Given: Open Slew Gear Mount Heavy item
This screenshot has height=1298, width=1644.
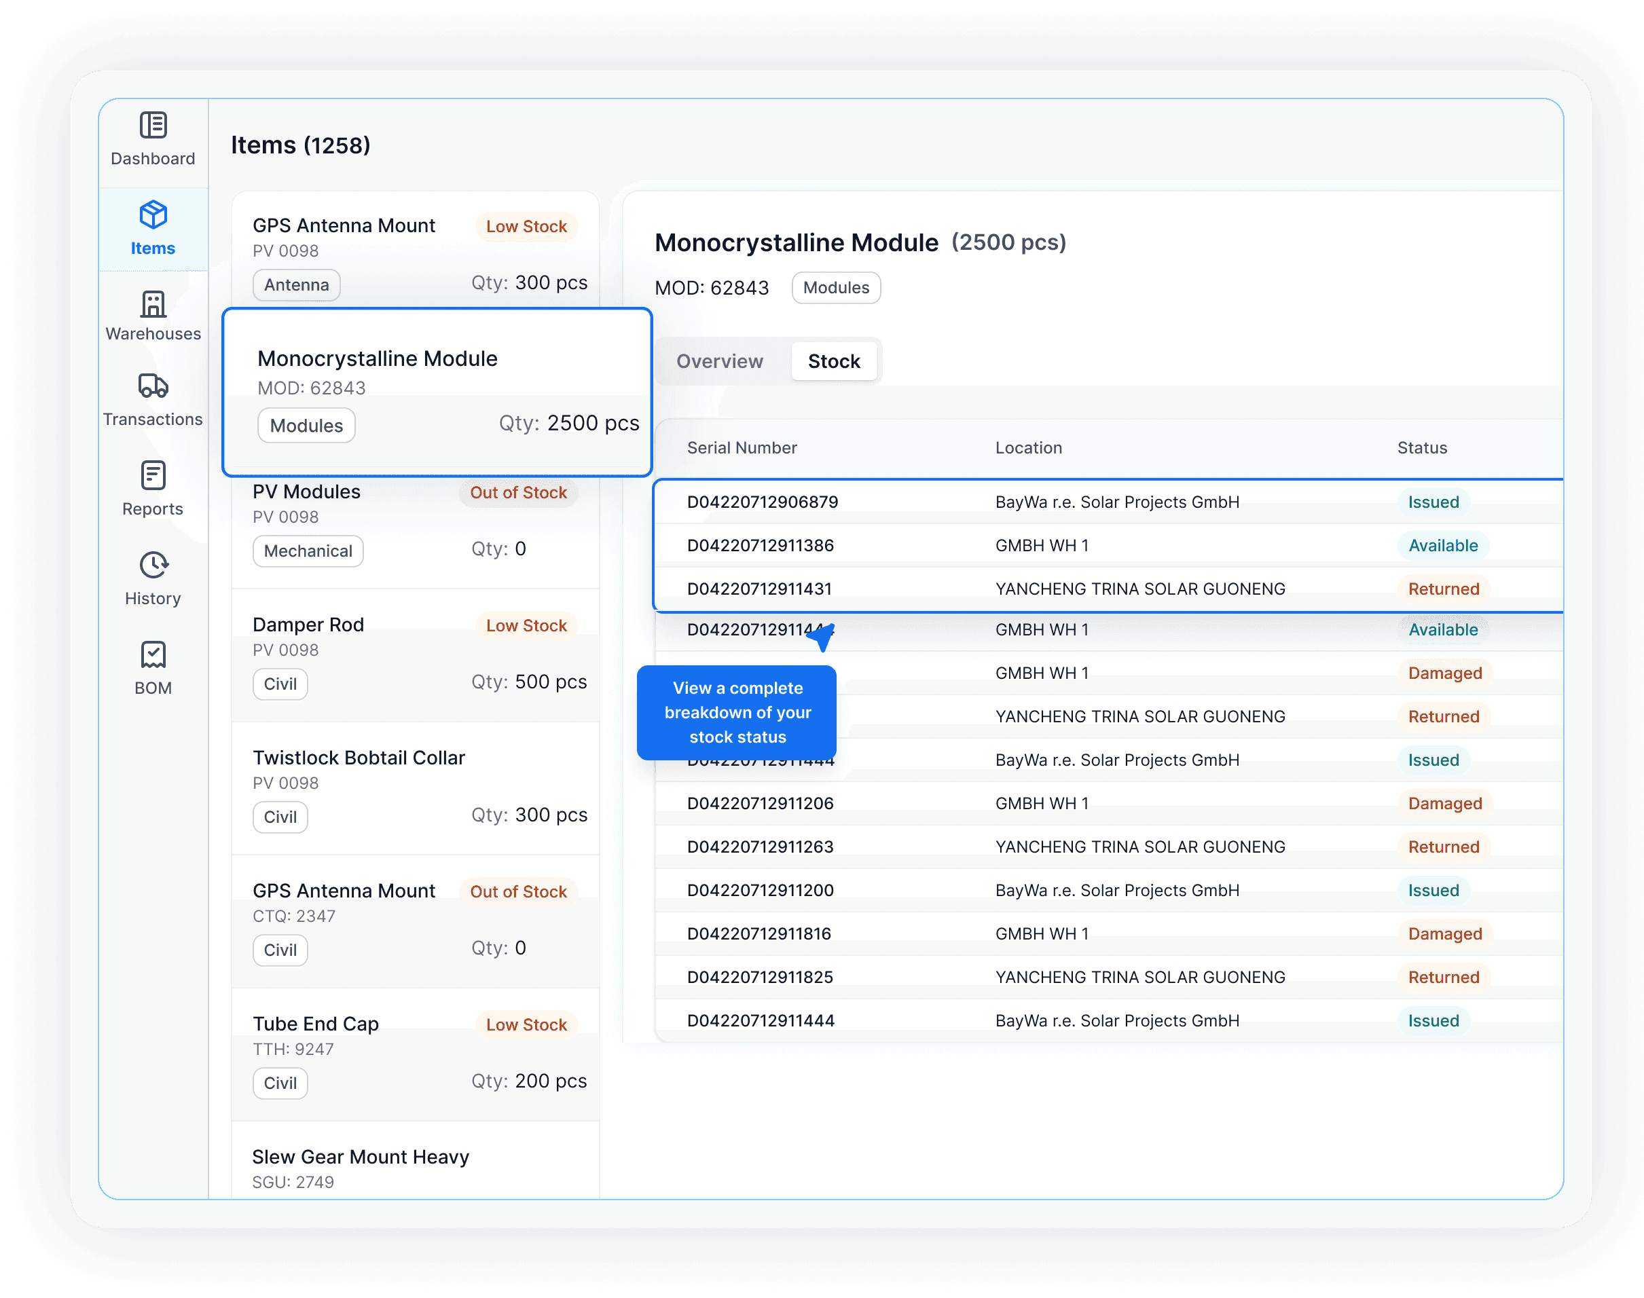Looking at the screenshot, I should [416, 1162].
